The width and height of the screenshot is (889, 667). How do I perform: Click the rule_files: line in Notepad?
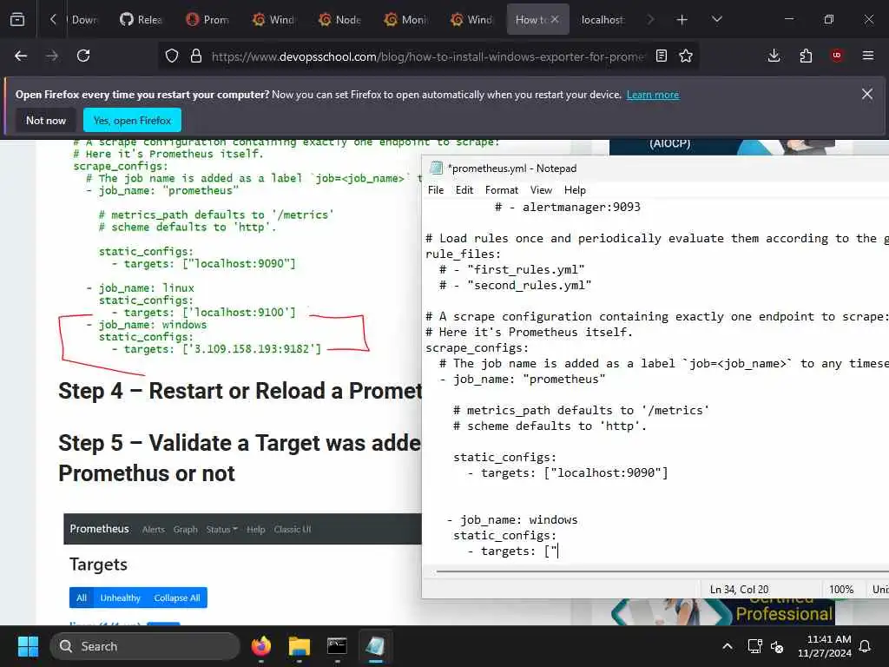(x=464, y=254)
